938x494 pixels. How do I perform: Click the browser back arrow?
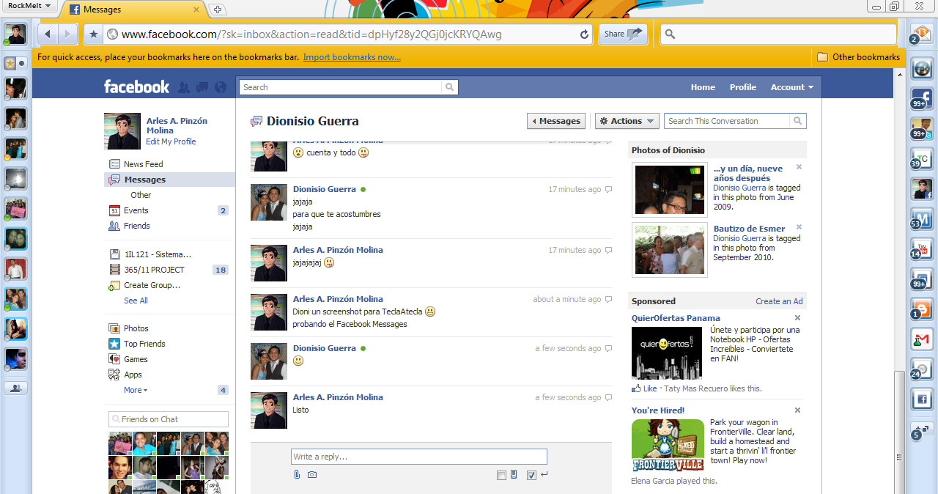[x=48, y=34]
